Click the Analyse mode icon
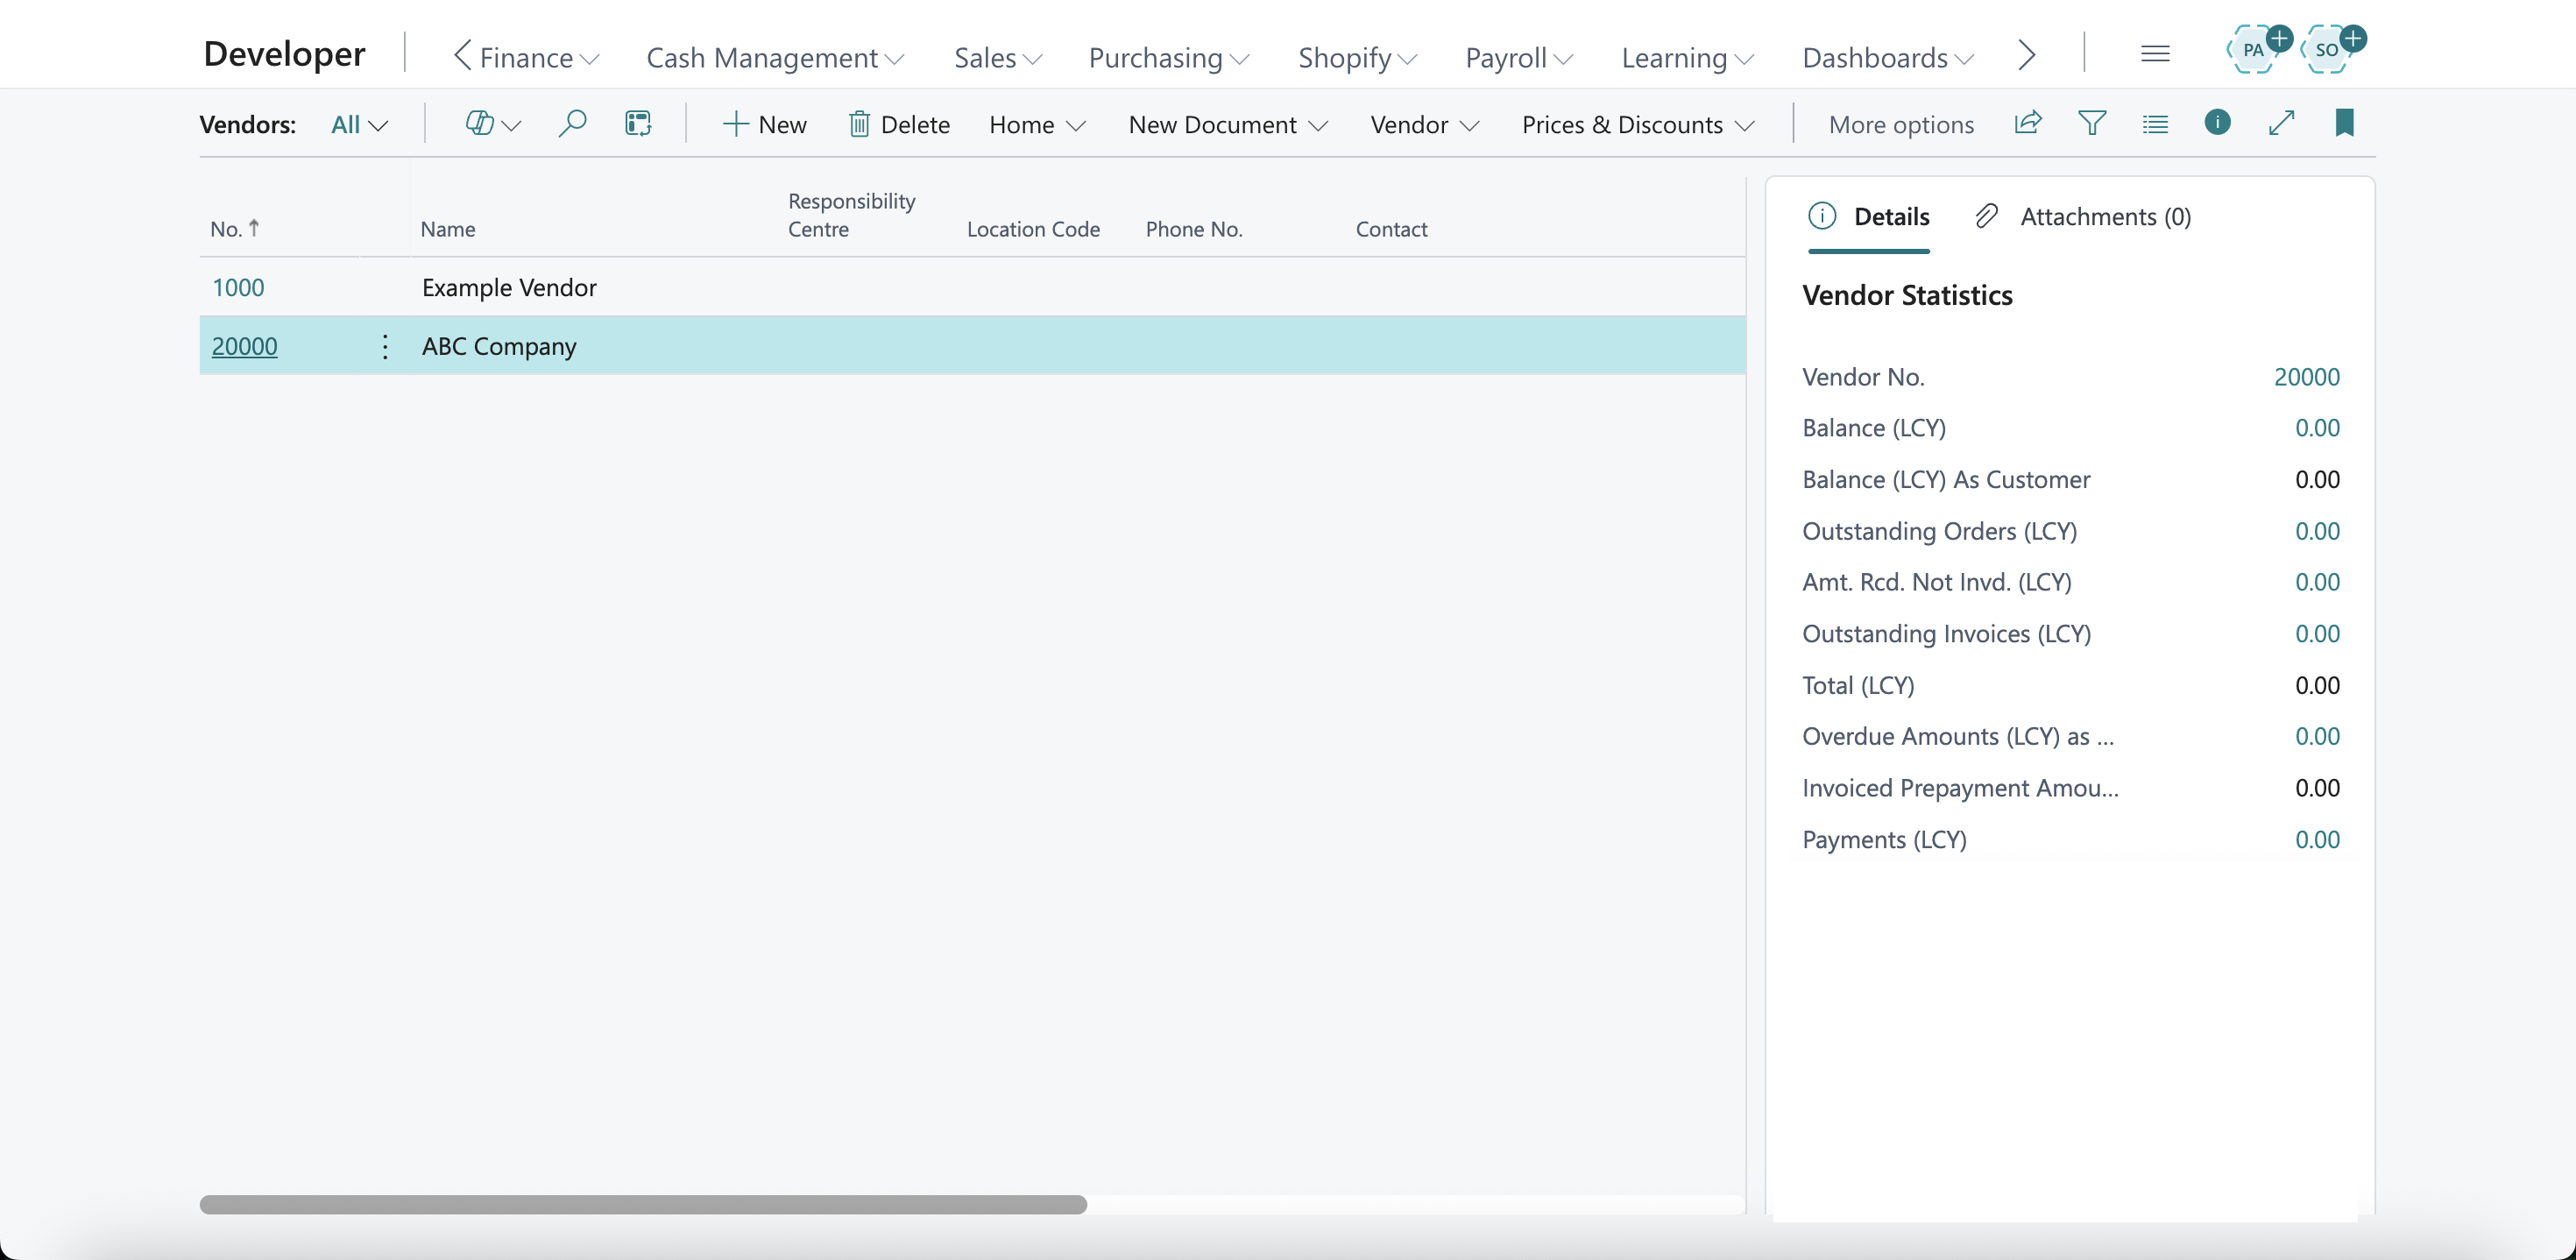The height and width of the screenshot is (1260, 2576). pos(638,124)
